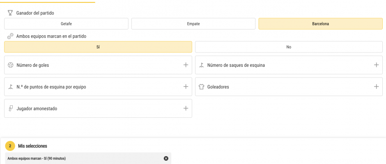The width and height of the screenshot is (386, 164).
Task: Click the corner flag icon in Número de saques de esquina
Action: pyautogui.click(x=201, y=65)
